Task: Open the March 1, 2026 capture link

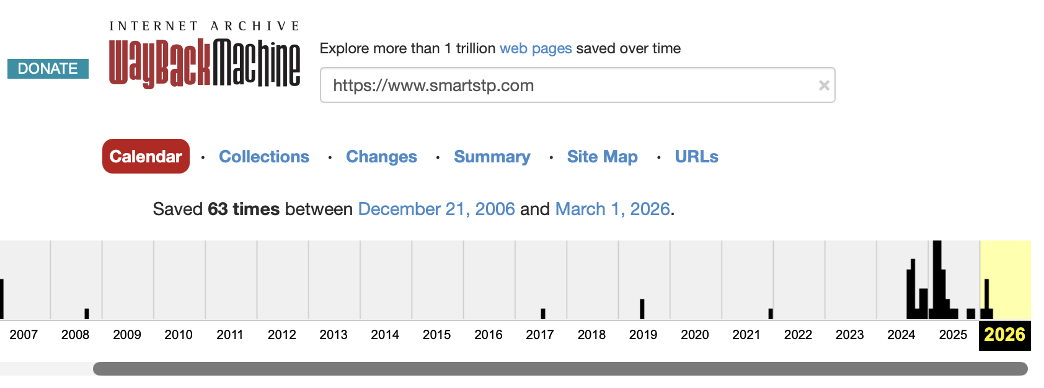Action: pos(613,209)
